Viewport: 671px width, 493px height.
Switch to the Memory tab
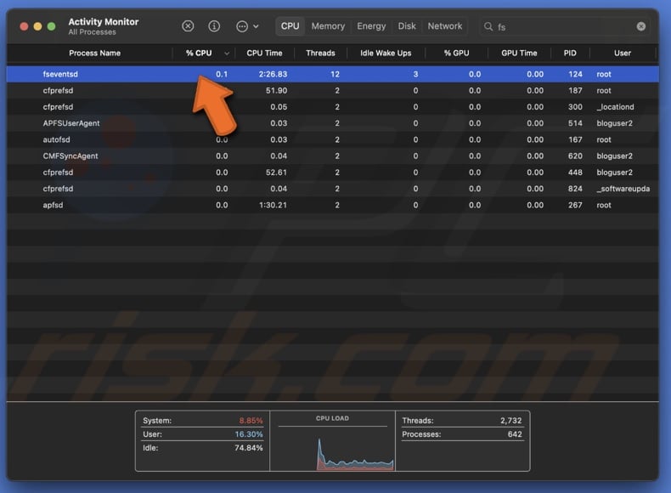[328, 26]
